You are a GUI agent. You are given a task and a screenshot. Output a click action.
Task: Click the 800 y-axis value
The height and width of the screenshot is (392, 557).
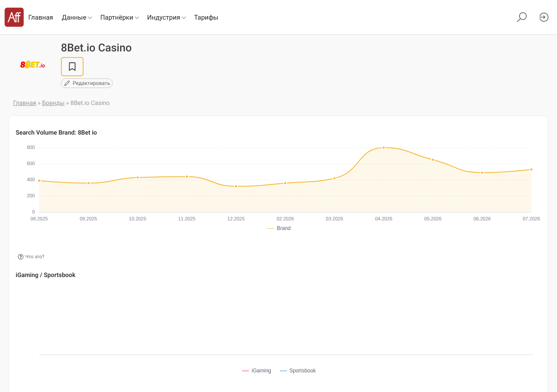(x=31, y=147)
